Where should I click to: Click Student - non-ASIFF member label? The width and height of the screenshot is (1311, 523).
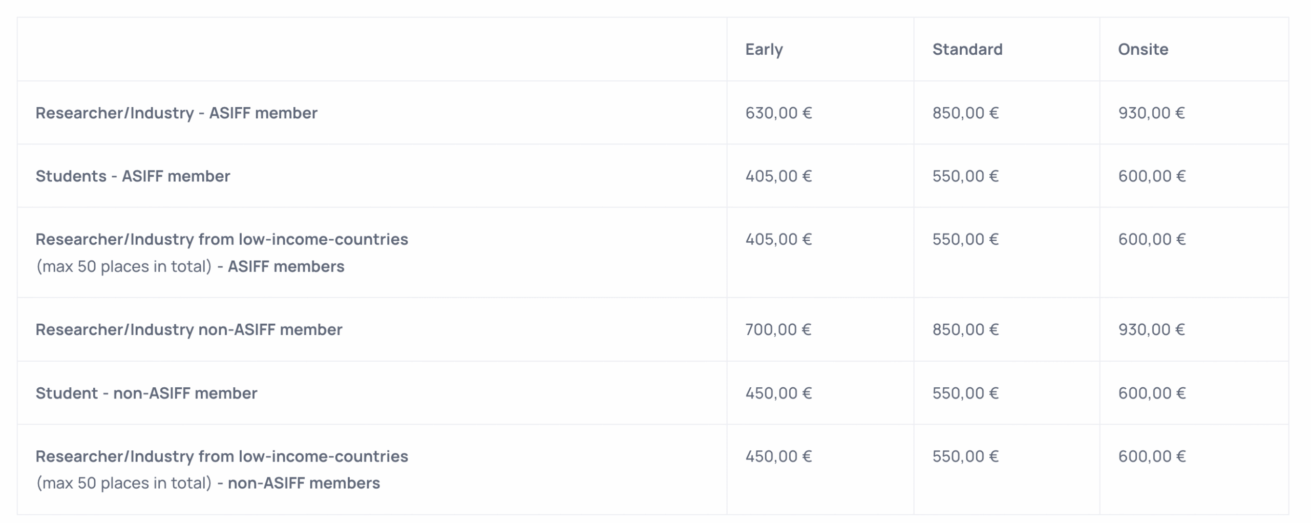coord(146,393)
